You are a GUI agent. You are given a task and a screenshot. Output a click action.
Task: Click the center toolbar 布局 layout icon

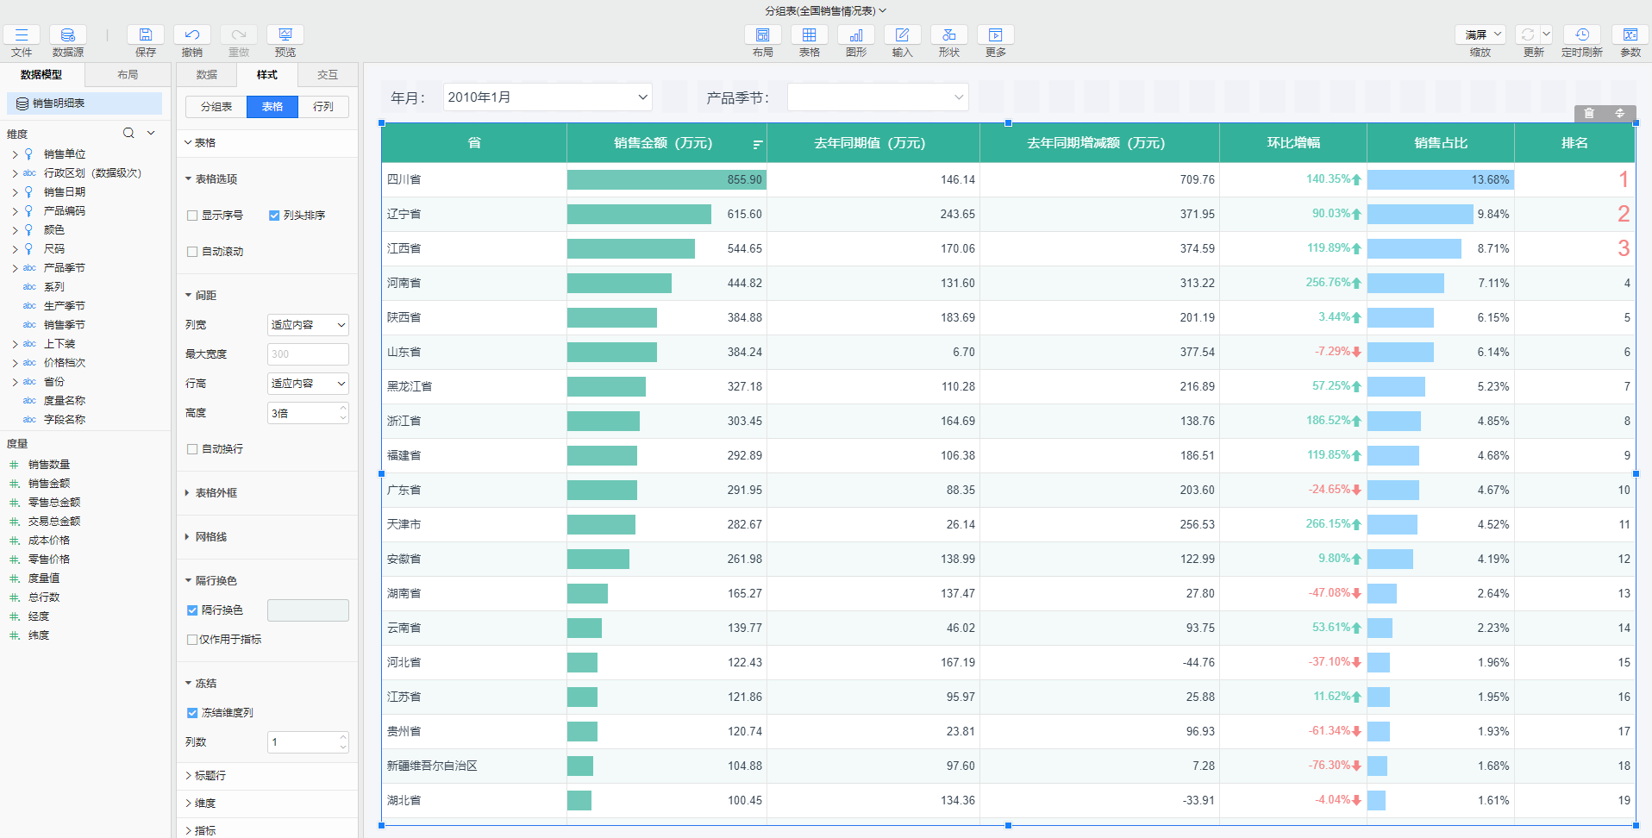click(x=763, y=34)
